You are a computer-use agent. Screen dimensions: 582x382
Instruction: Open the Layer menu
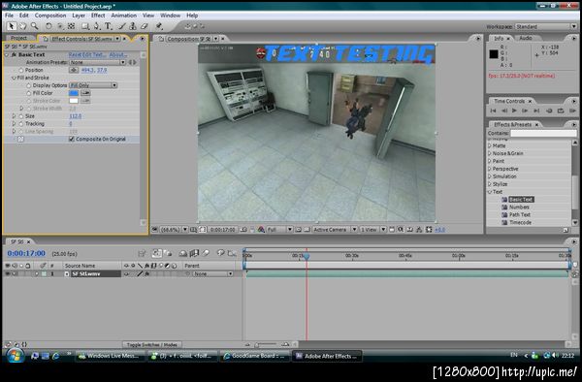79,16
